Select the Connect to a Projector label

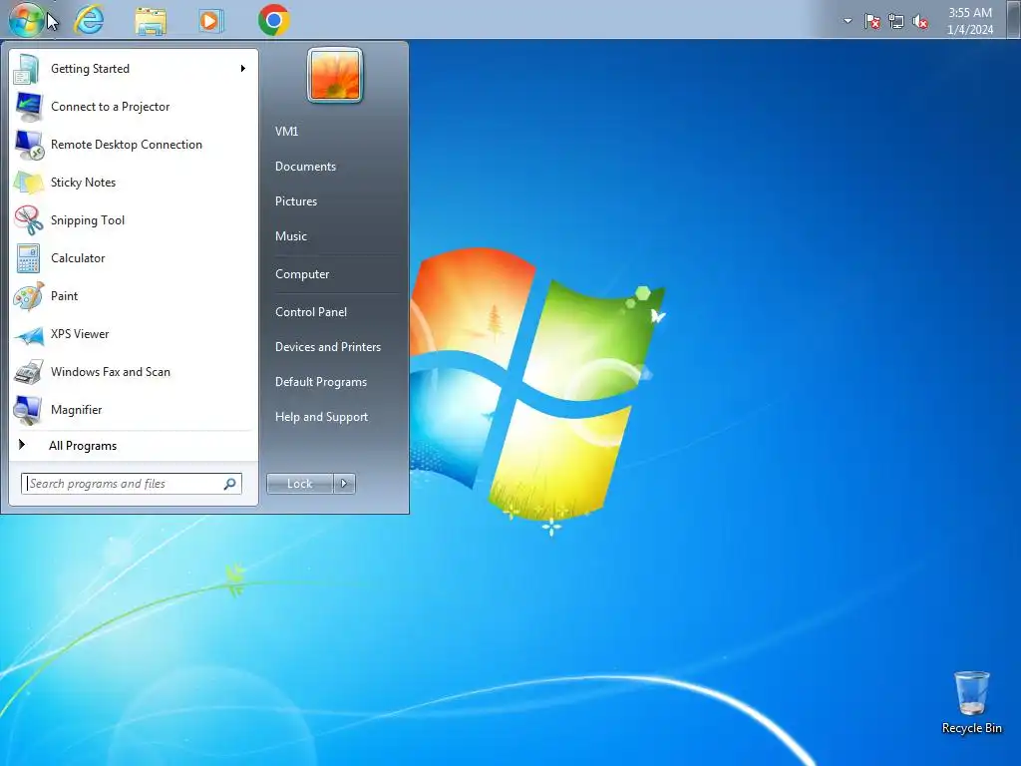[110, 106]
